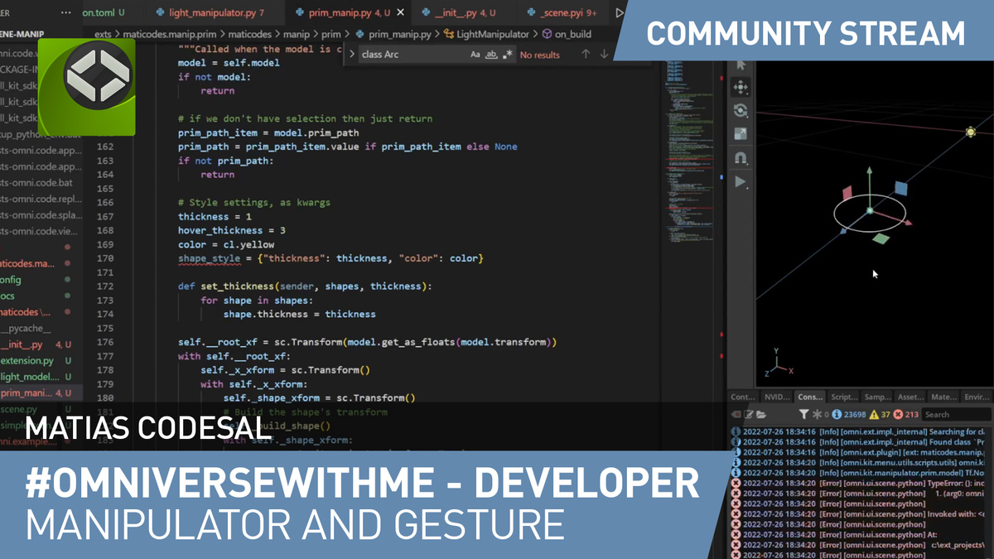Select the Move tool in viewport toolbar

click(741, 87)
